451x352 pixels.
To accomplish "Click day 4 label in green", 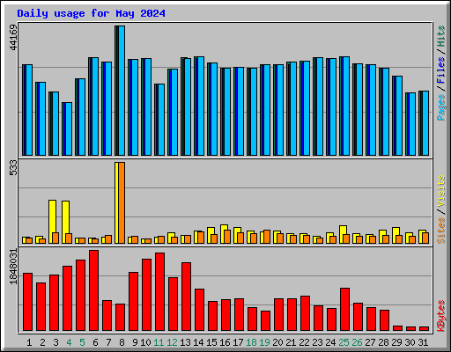I will click(x=69, y=342).
